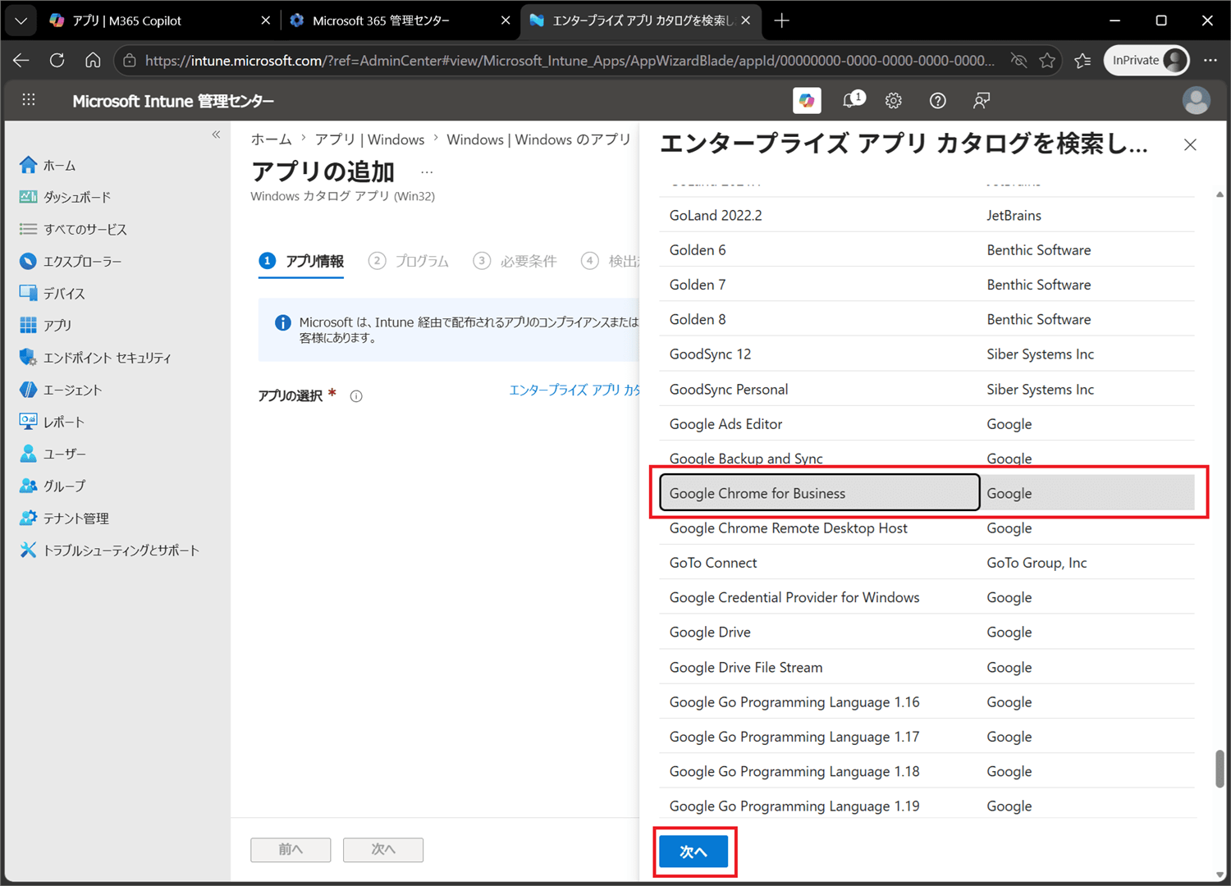Image resolution: width=1231 pixels, height=886 pixels.
Task: Select GoodSync 12 in the catalog
Action: (927, 354)
